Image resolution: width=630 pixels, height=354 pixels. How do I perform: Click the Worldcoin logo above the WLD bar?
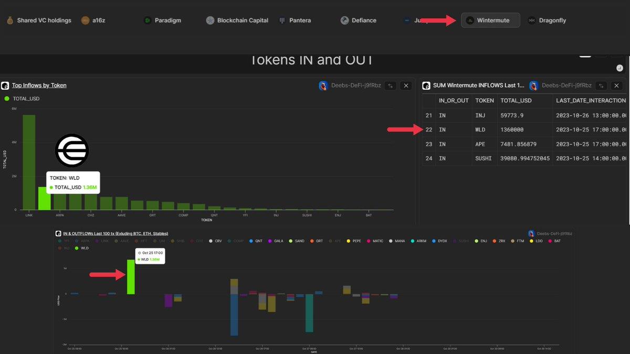pyautogui.click(x=72, y=151)
